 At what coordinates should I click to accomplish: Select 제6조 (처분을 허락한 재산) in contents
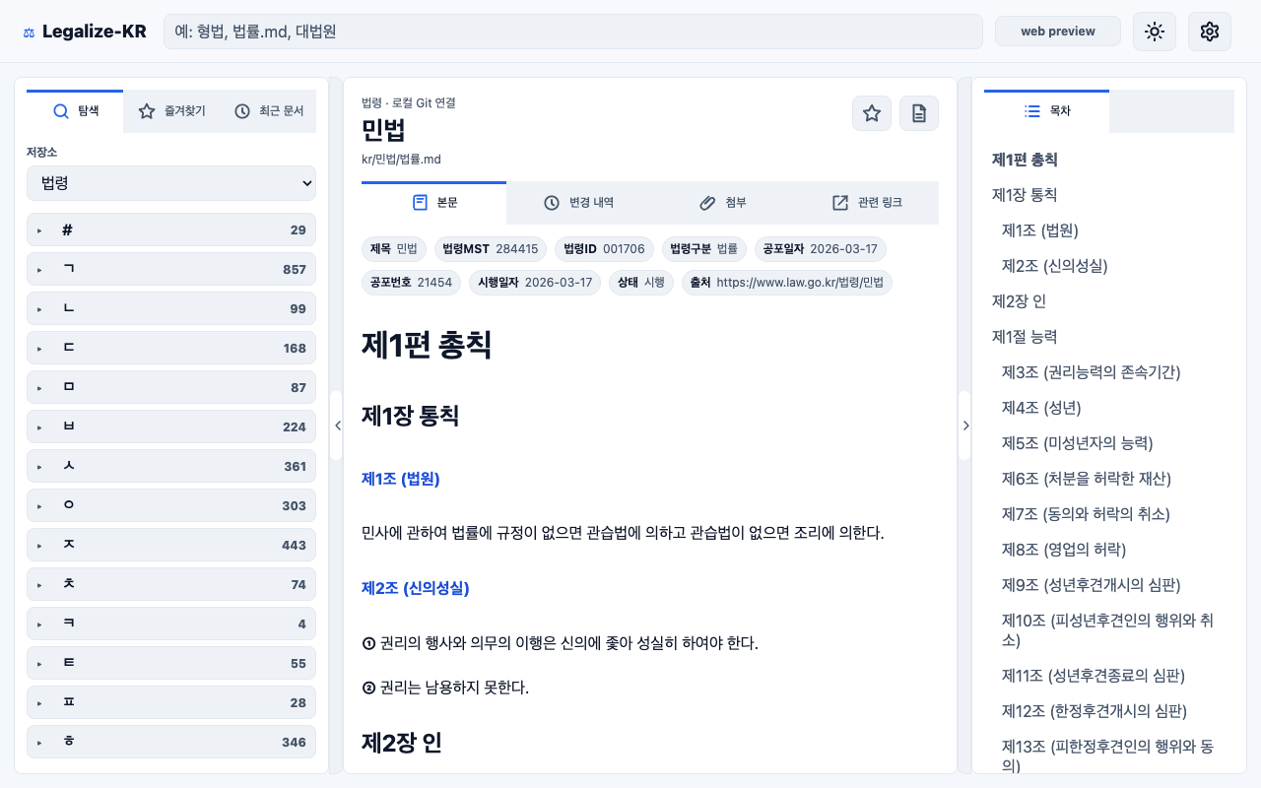pos(1087,479)
